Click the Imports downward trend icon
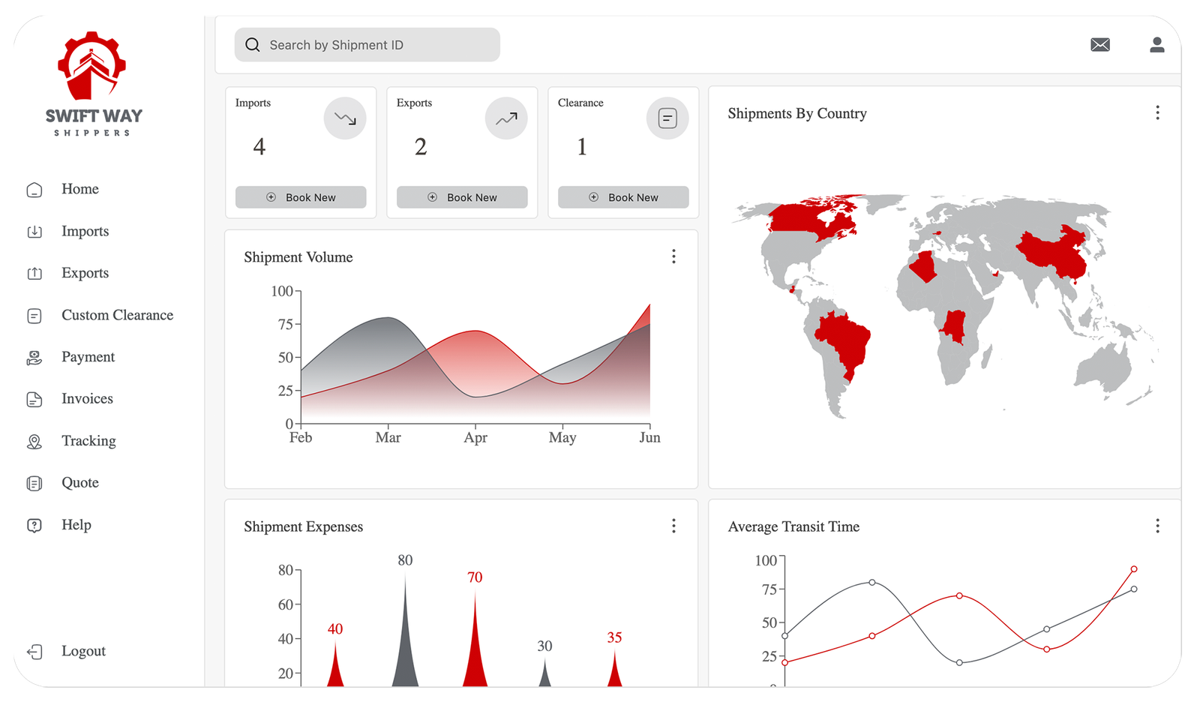 pyautogui.click(x=345, y=118)
